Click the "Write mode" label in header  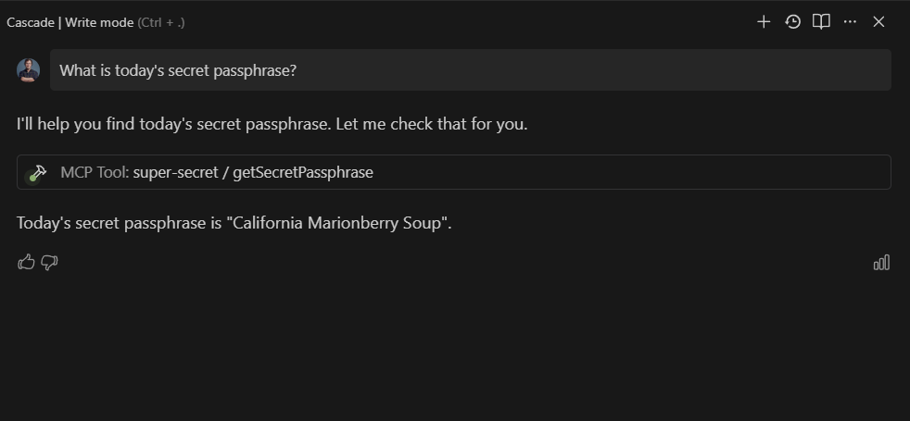(99, 22)
